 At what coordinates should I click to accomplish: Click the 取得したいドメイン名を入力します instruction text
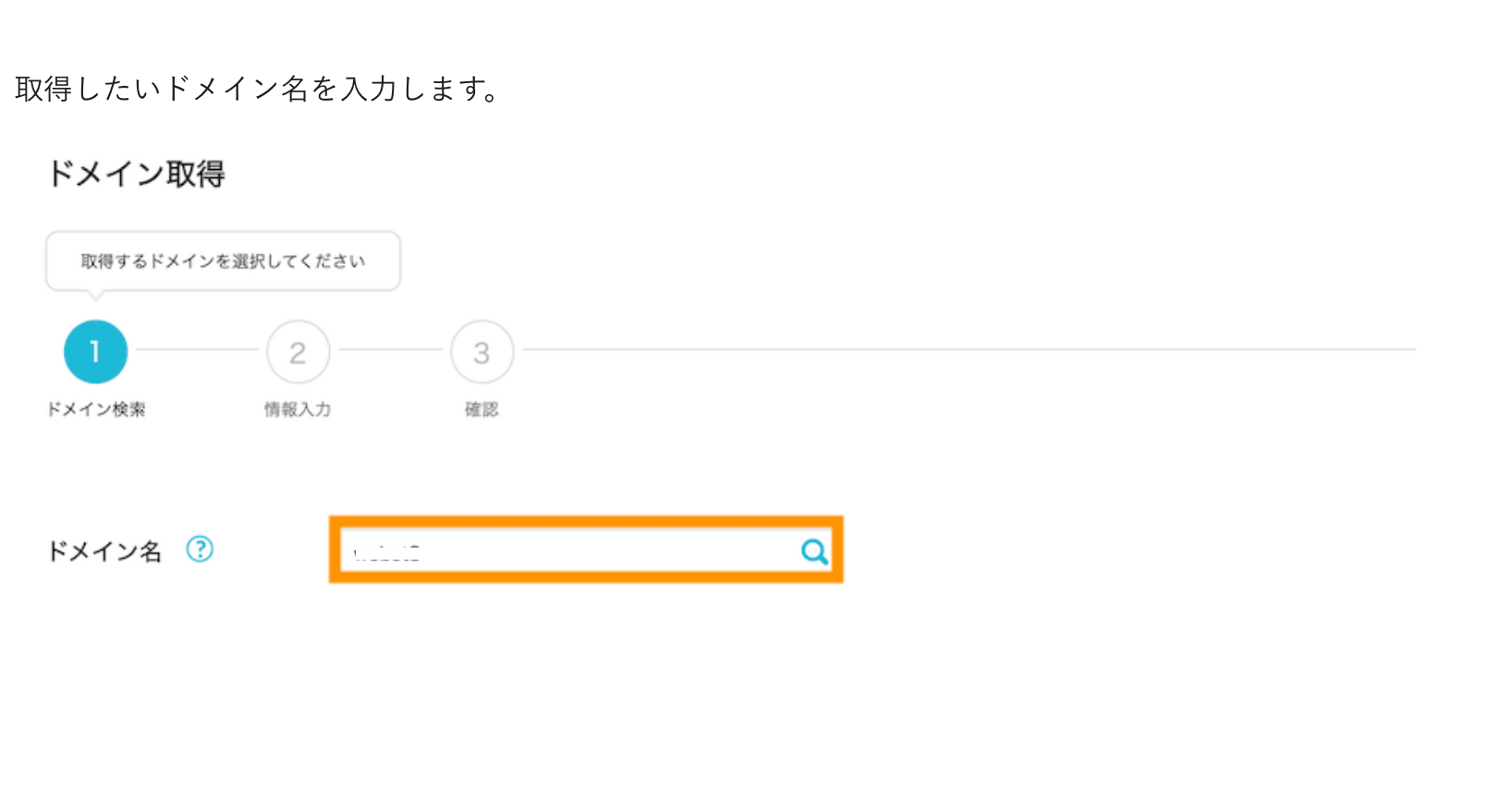(x=258, y=89)
